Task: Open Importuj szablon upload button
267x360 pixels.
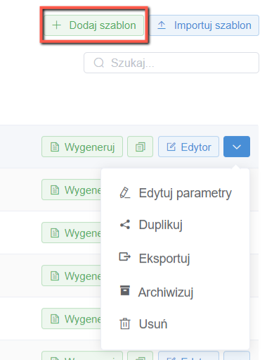Action: click(x=204, y=25)
